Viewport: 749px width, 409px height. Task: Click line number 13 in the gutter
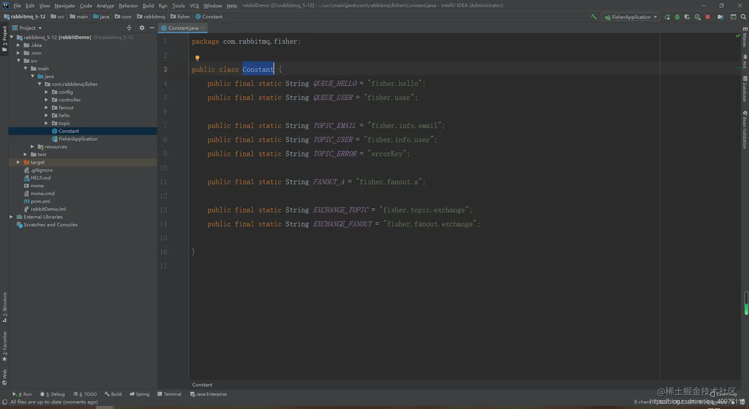tap(163, 210)
